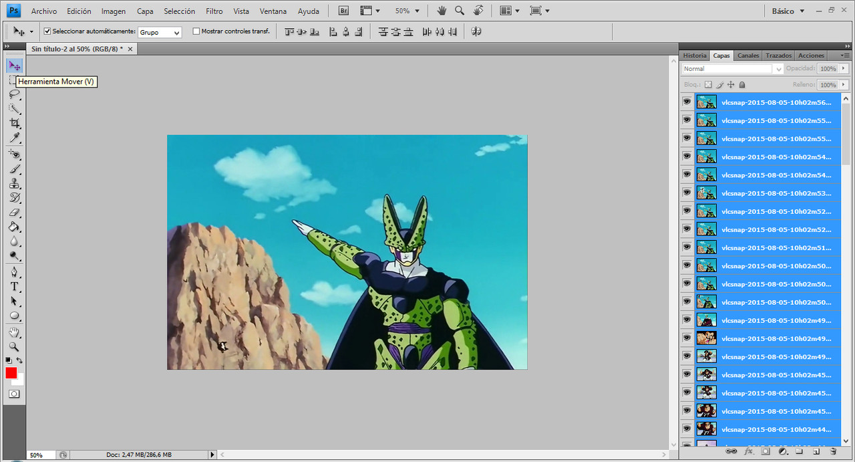Image resolution: width=855 pixels, height=462 pixels.
Task: Add a layer style with fx button
Action: click(748, 451)
